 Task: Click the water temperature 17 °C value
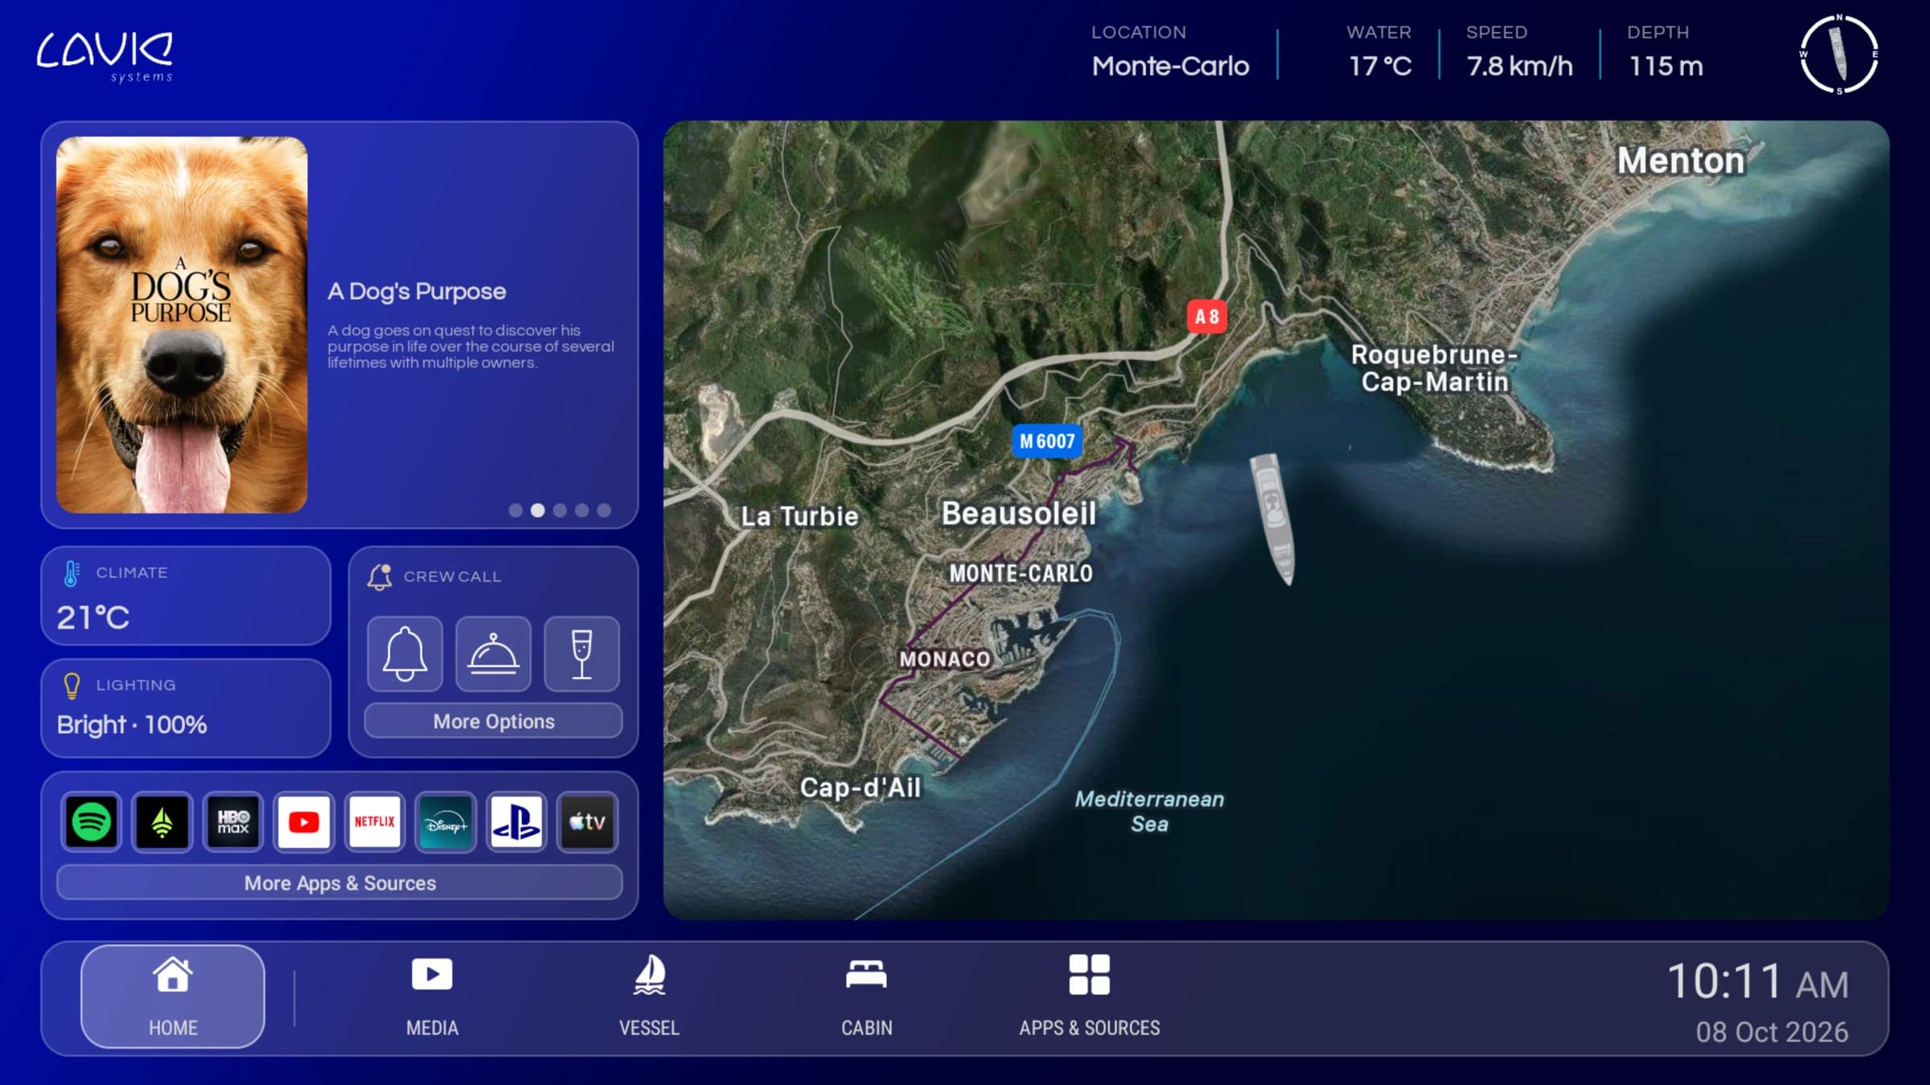[x=1380, y=66]
